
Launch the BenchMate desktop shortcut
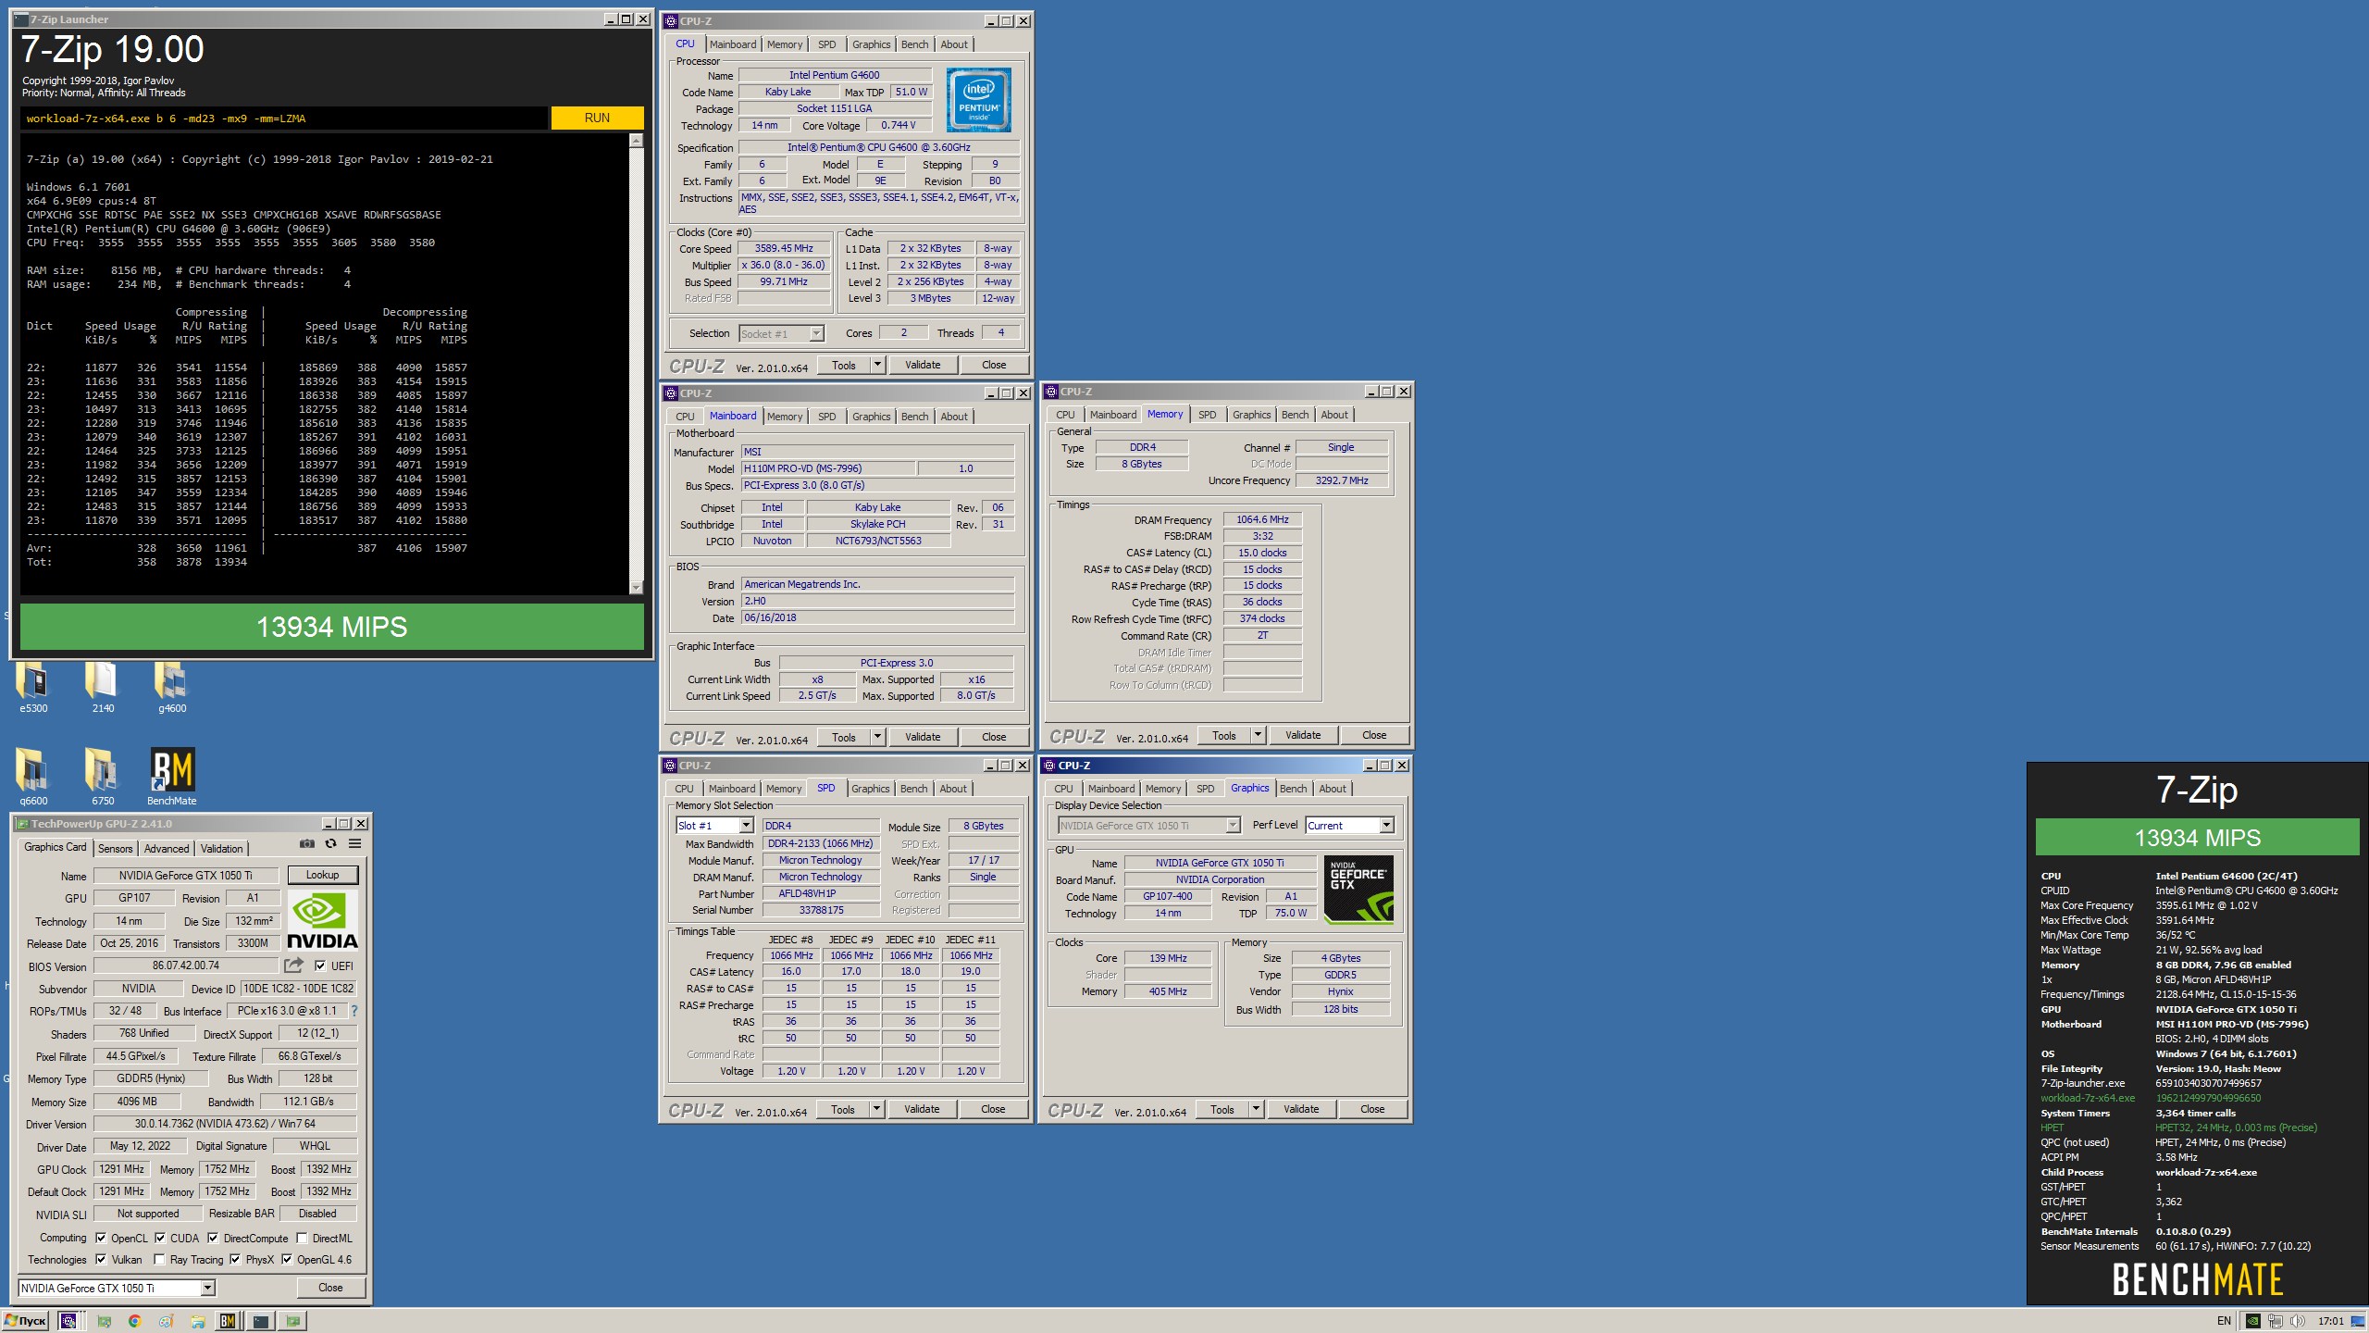click(172, 776)
